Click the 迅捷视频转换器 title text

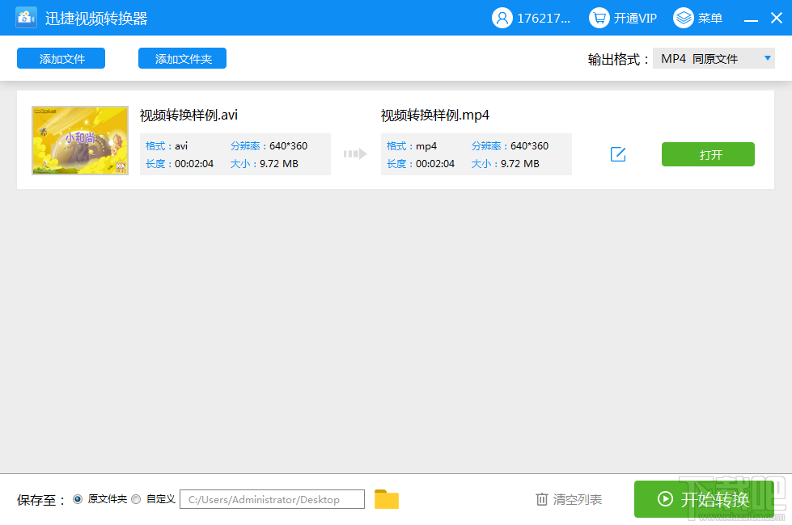click(x=96, y=18)
